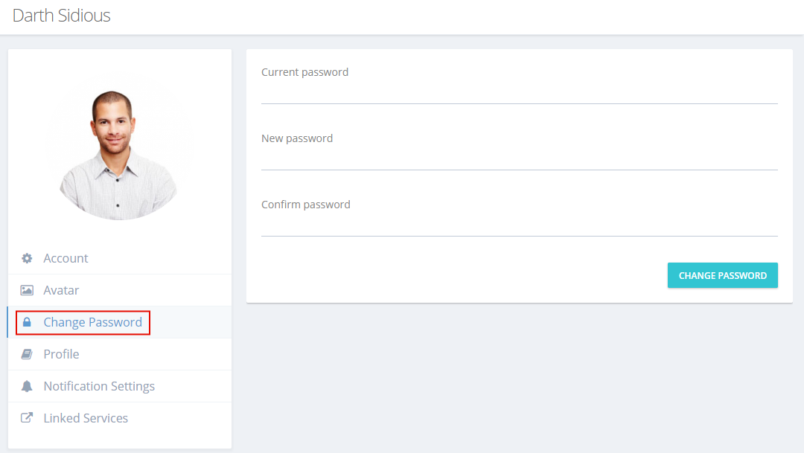The image size is (804, 453).
Task: Click the gear icon beside Account
Action: click(x=27, y=258)
